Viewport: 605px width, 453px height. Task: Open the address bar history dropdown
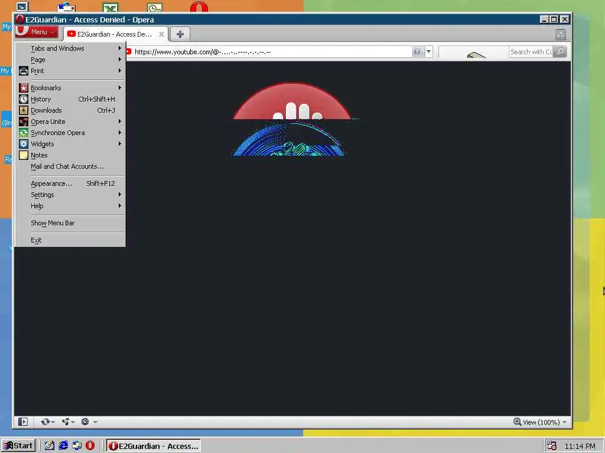pyautogui.click(x=429, y=52)
